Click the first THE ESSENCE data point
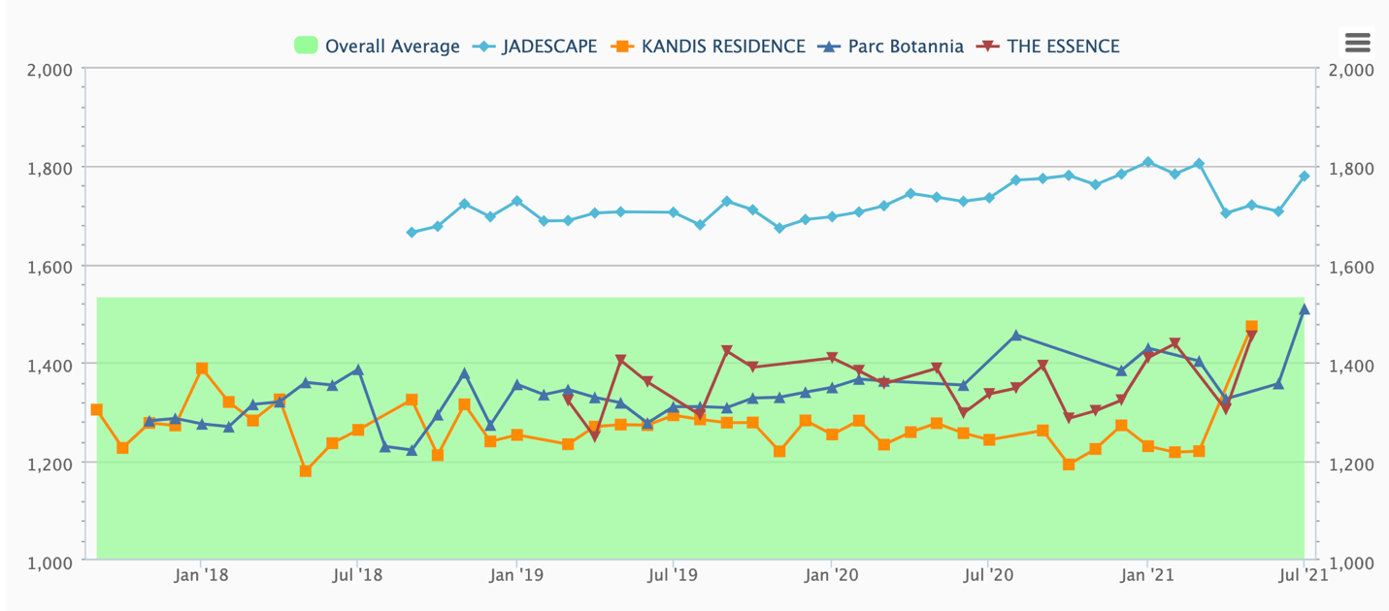 pyautogui.click(x=569, y=399)
